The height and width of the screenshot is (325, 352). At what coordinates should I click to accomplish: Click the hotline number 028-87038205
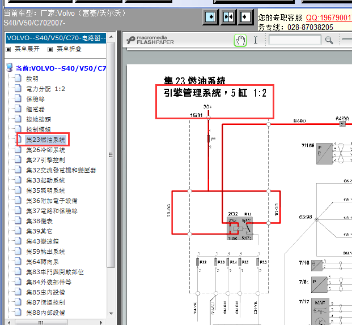(x=310, y=27)
